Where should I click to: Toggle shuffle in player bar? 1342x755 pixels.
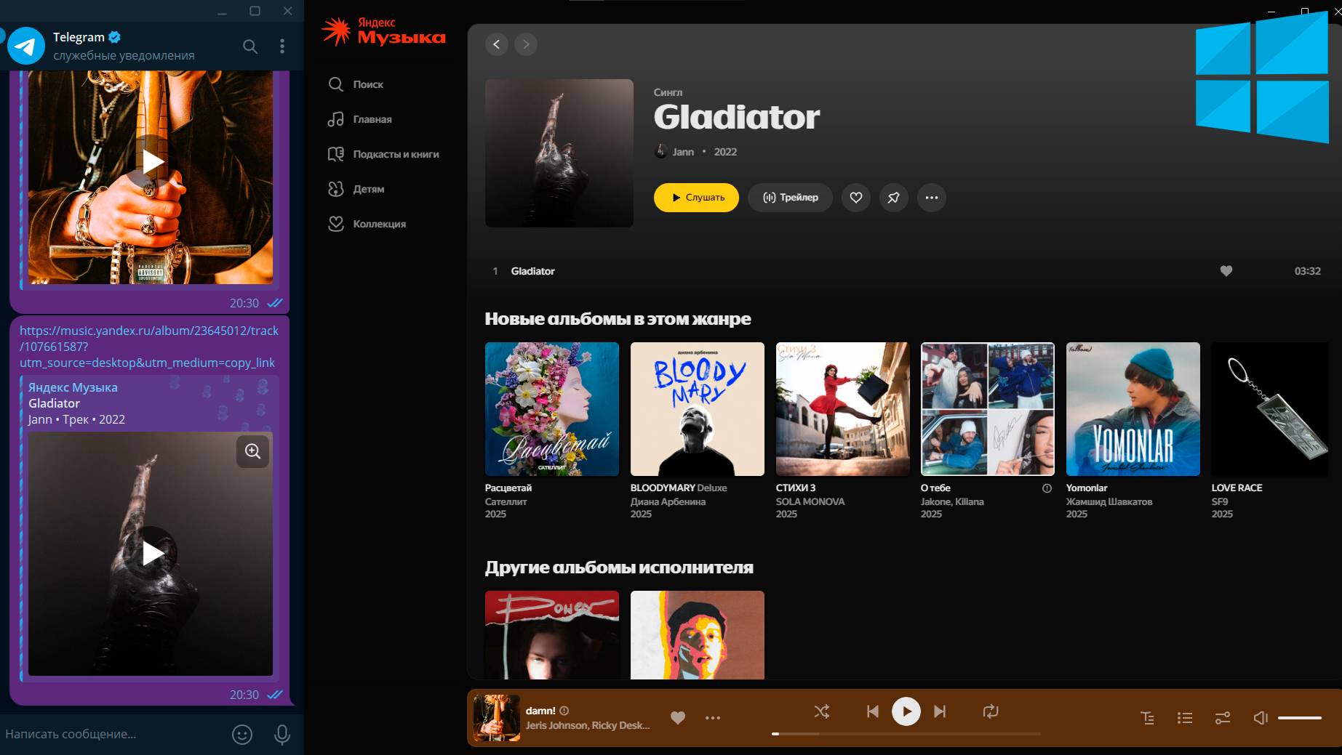tap(822, 711)
